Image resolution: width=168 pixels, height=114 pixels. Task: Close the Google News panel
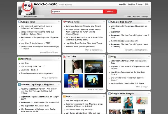59,22
